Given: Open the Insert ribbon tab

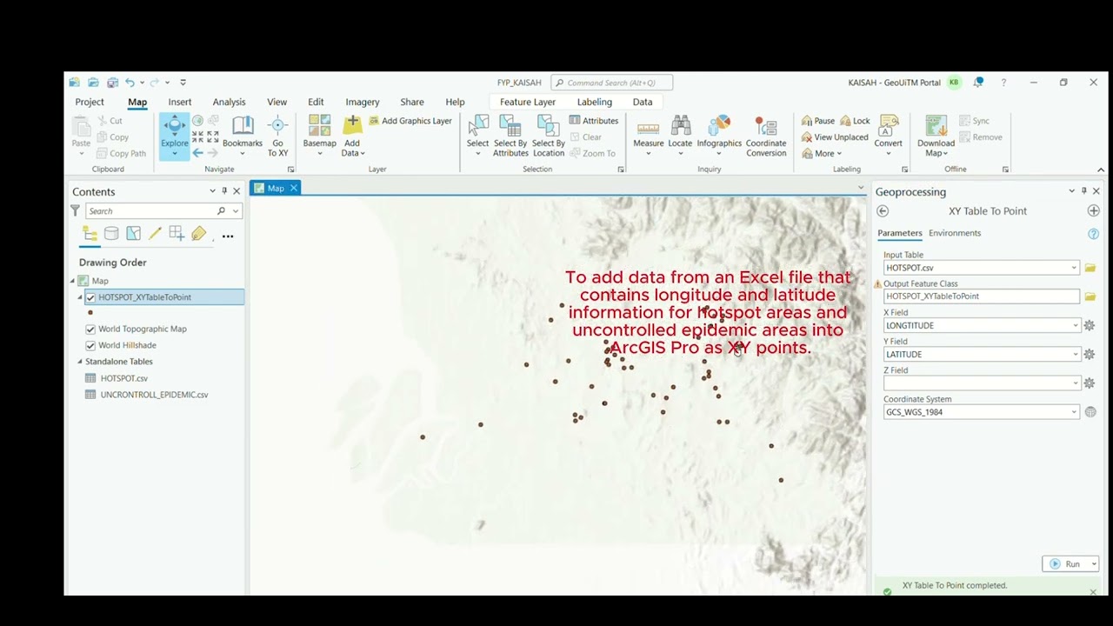Looking at the screenshot, I should coord(180,102).
